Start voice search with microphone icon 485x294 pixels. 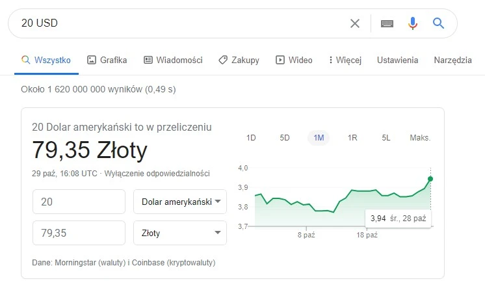[413, 23]
